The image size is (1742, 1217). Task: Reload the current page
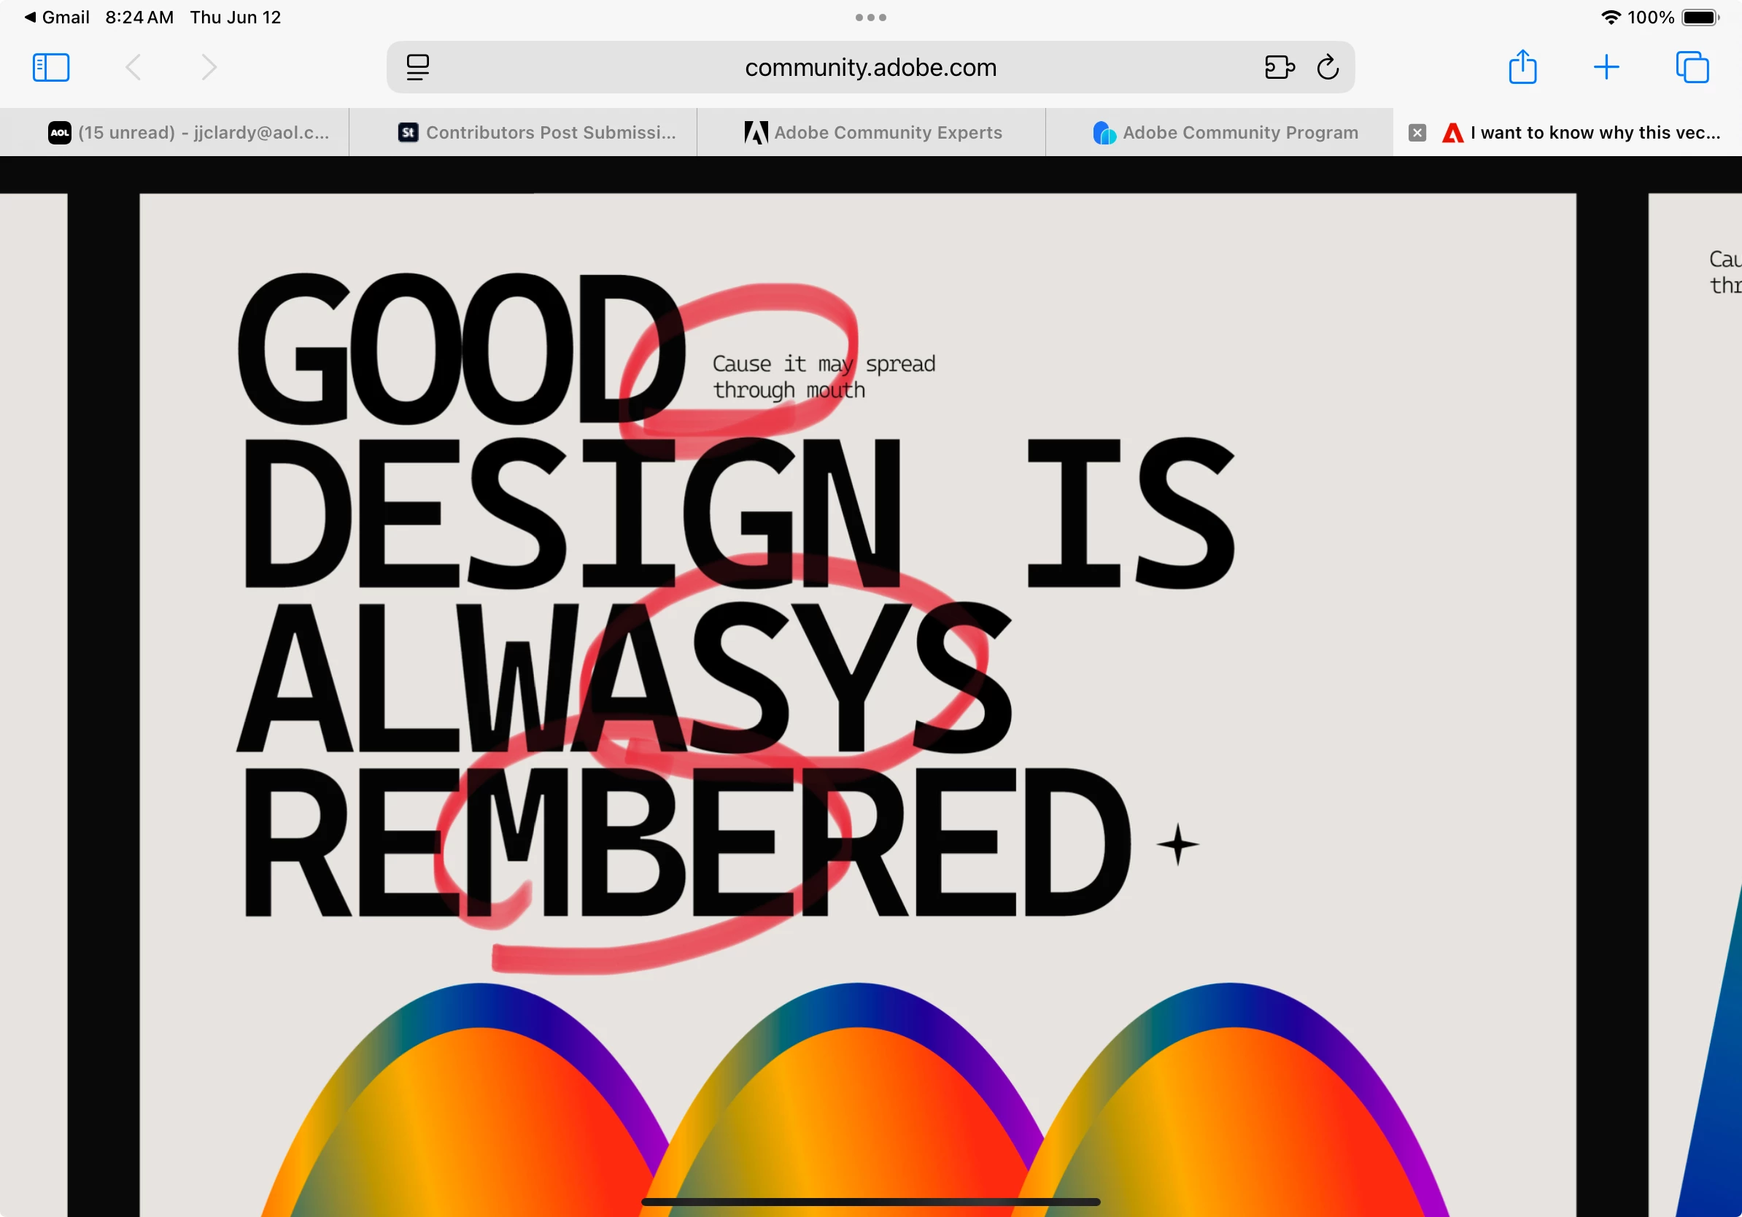click(1328, 68)
